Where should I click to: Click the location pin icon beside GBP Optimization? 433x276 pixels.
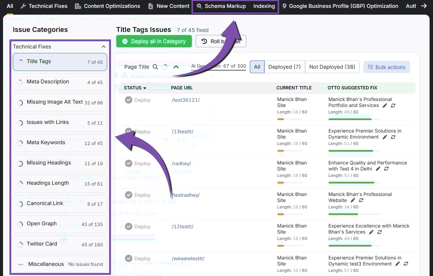[x=285, y=6]
